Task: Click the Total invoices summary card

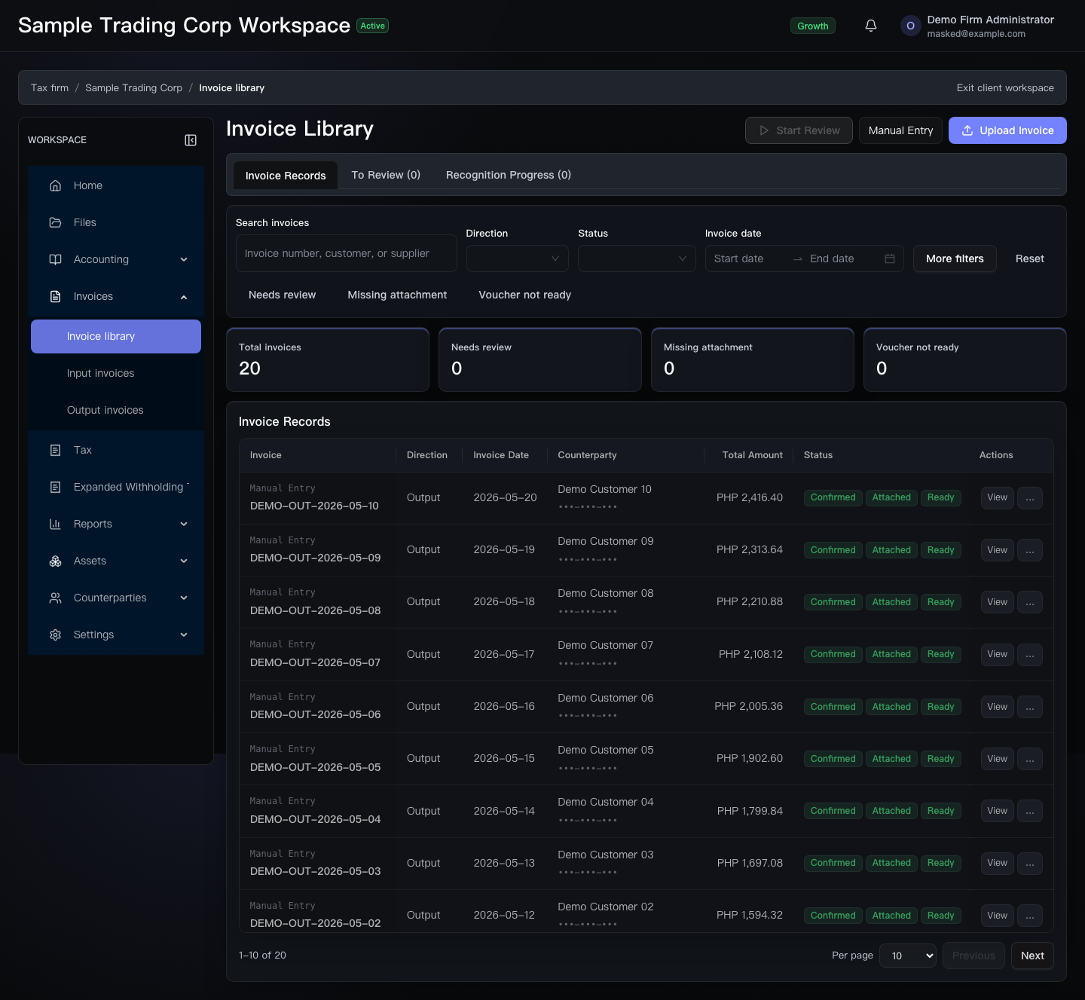Action: 328,359
